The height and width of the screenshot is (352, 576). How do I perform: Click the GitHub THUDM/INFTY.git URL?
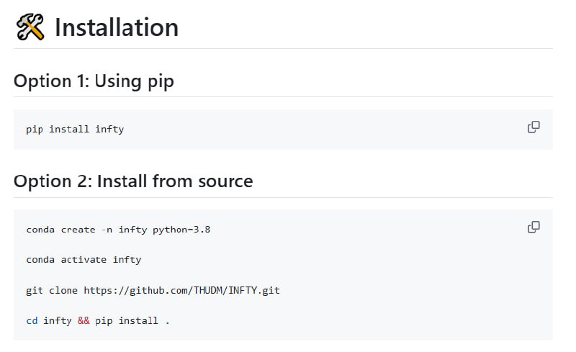[x=181, y=290]
